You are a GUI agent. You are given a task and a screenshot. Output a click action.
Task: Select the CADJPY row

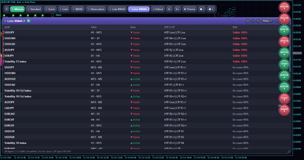(146, 108)
